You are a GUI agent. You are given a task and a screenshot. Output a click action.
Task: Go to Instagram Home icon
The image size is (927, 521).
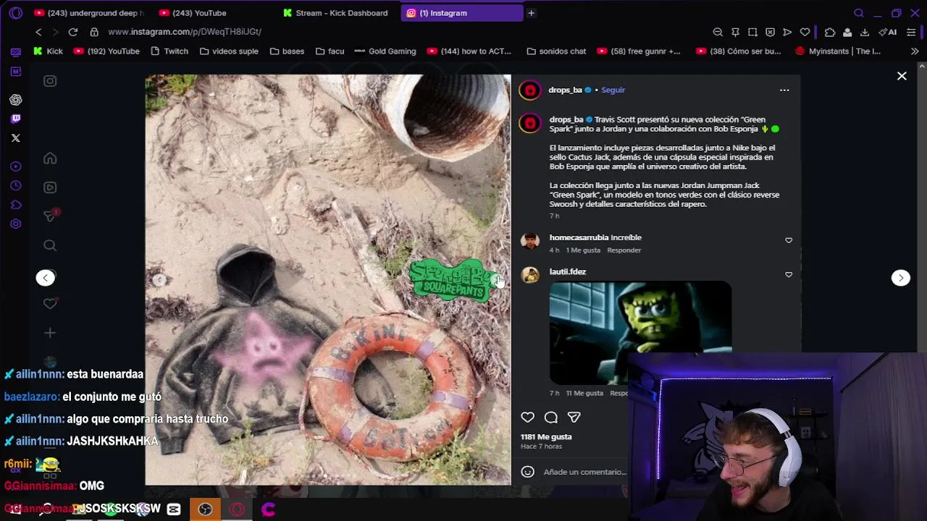pos(50,158)
